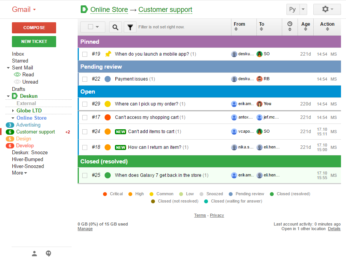Image resolution: width=346 pixels, height=257 pixels.
Task: Open ticket "Can't access my shopping cart"
Action: tap(148, 117)
